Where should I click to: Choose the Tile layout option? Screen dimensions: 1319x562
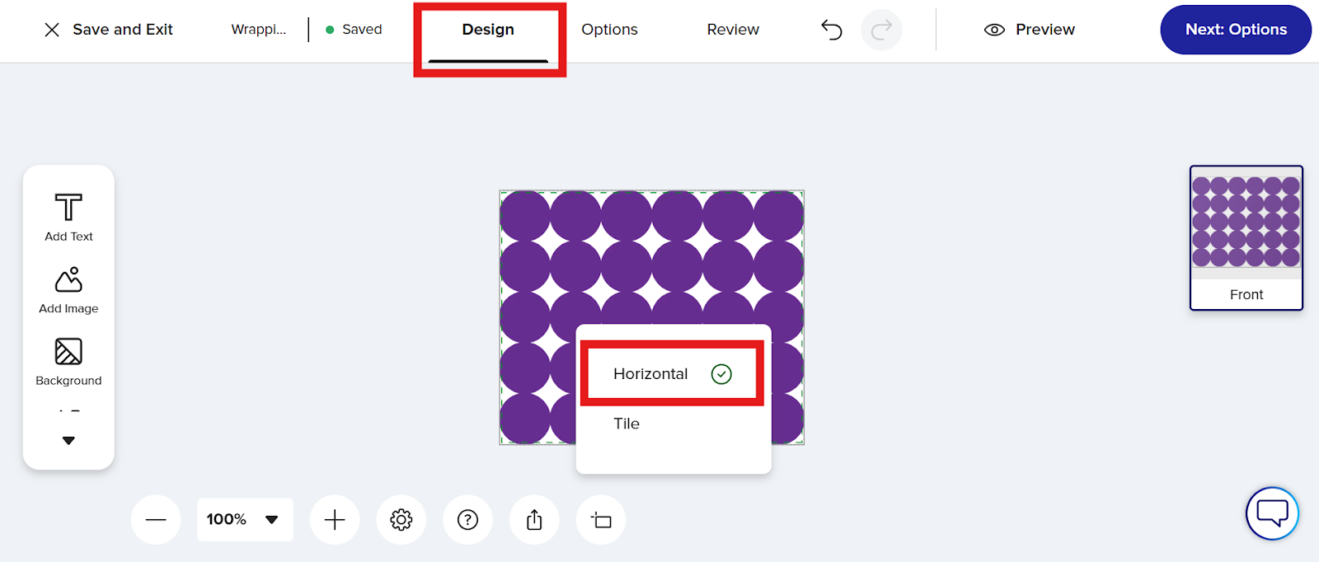point(627,424)
